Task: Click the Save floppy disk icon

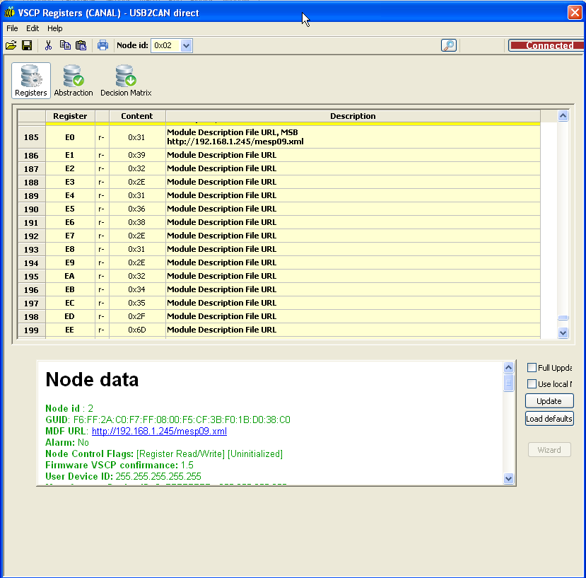Action: [27, 45]
